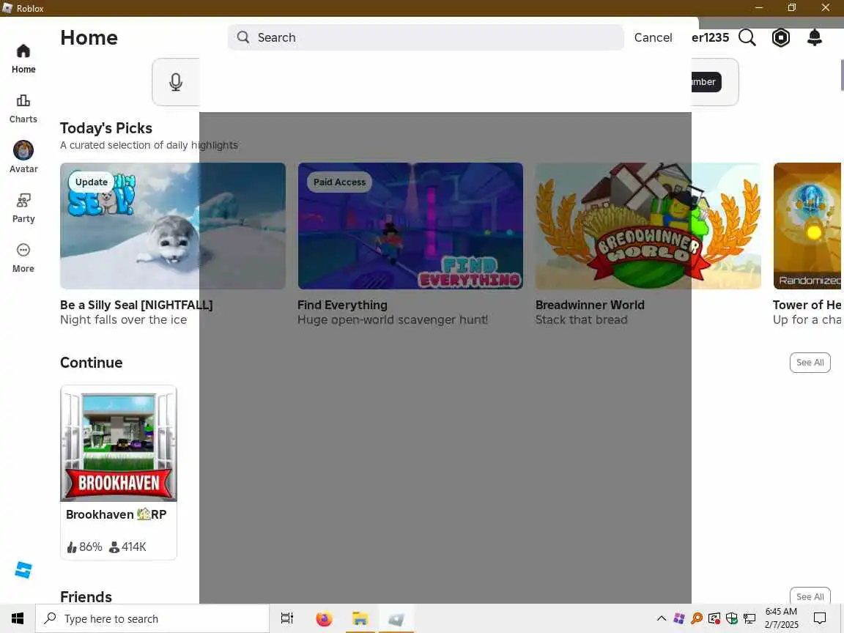Cancel the search
This screenshot has width=844, height=633.
pyautogui.click(x=653, y=37)
